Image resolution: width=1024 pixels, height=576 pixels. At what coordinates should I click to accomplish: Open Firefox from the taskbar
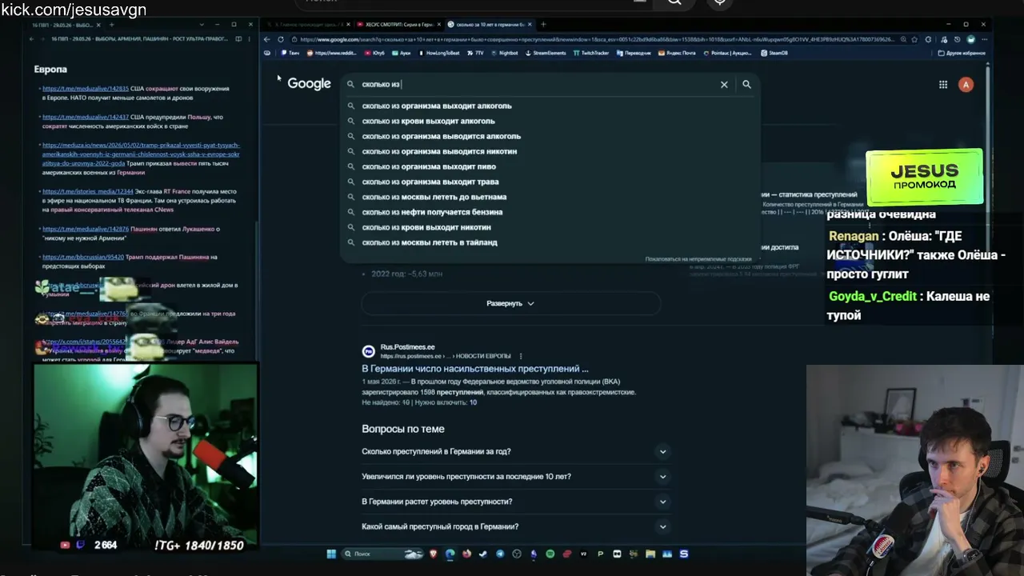[466, 554]
